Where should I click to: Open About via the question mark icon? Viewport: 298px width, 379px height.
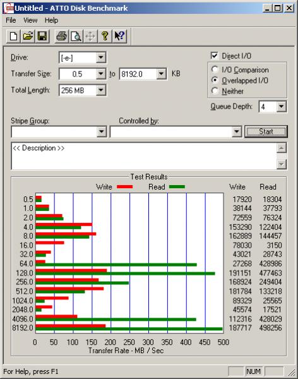click(105, 36)
